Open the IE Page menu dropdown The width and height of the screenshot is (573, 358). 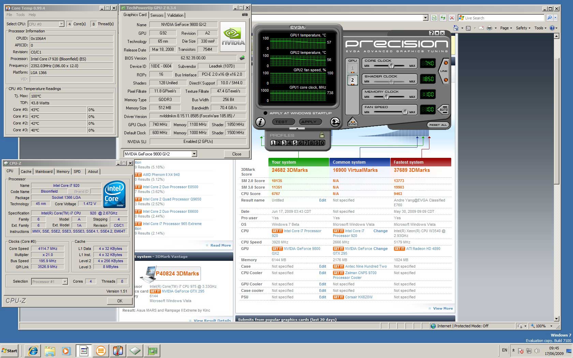pyautogui.click(x=506, y=28)
